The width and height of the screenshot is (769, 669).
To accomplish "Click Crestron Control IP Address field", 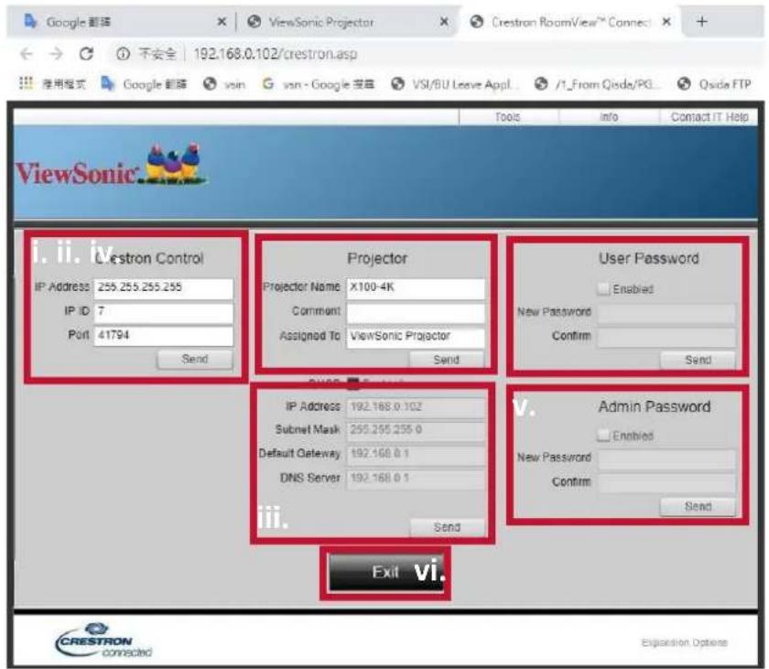I will point(163,287).
